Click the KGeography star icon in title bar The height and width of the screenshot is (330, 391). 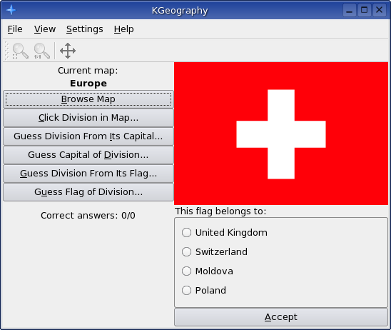click(11, 10)
